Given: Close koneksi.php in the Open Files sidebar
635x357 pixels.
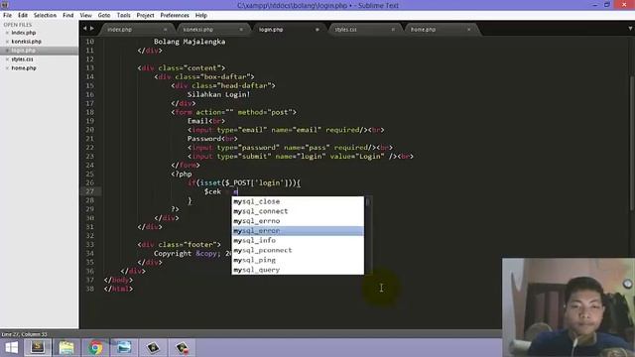Looking at the screenshot, I should pos(7,42).
